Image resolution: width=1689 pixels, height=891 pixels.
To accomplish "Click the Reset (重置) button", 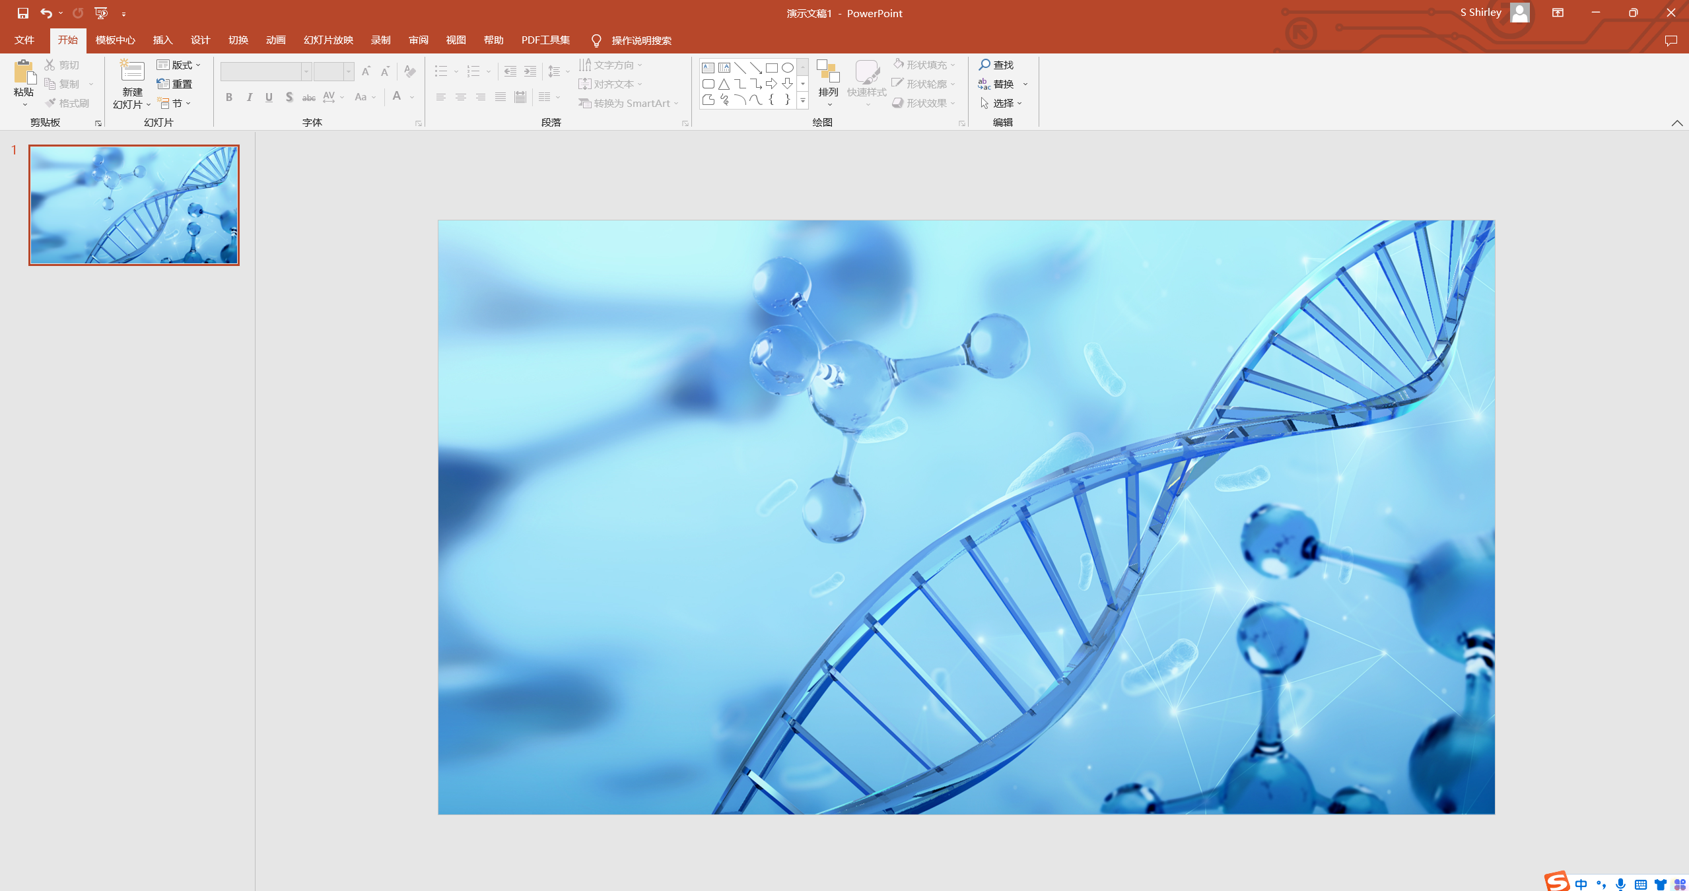I will click(x=175, y=84).
